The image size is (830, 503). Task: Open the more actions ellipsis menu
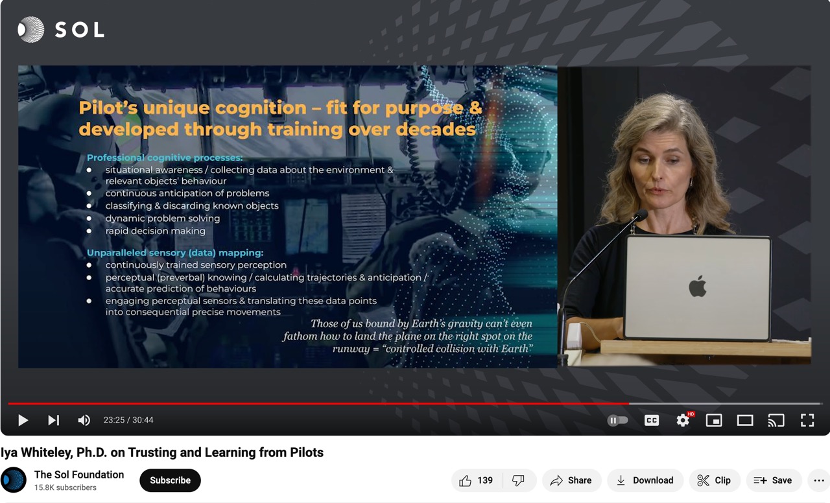(x=818, y=480)
